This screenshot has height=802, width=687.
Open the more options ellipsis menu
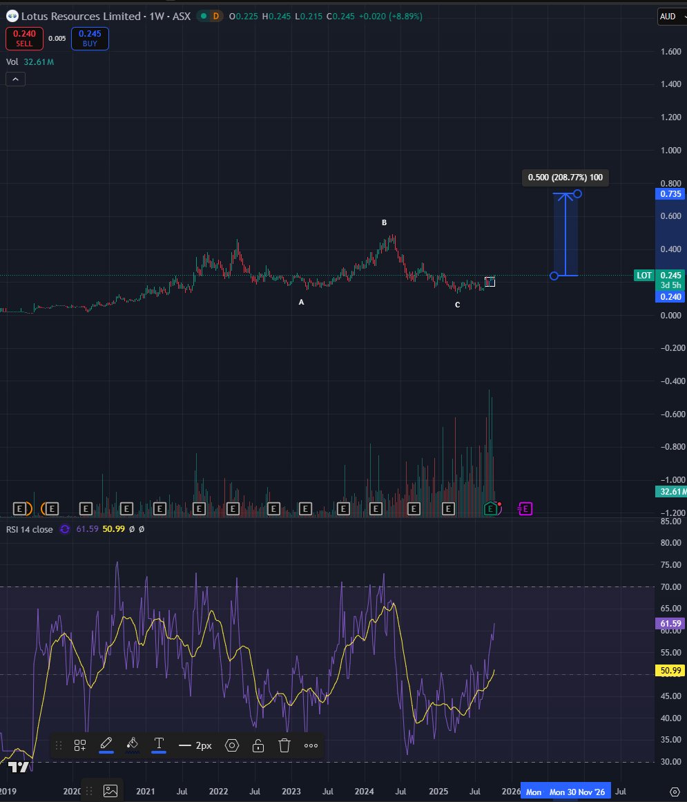(311, 745)
